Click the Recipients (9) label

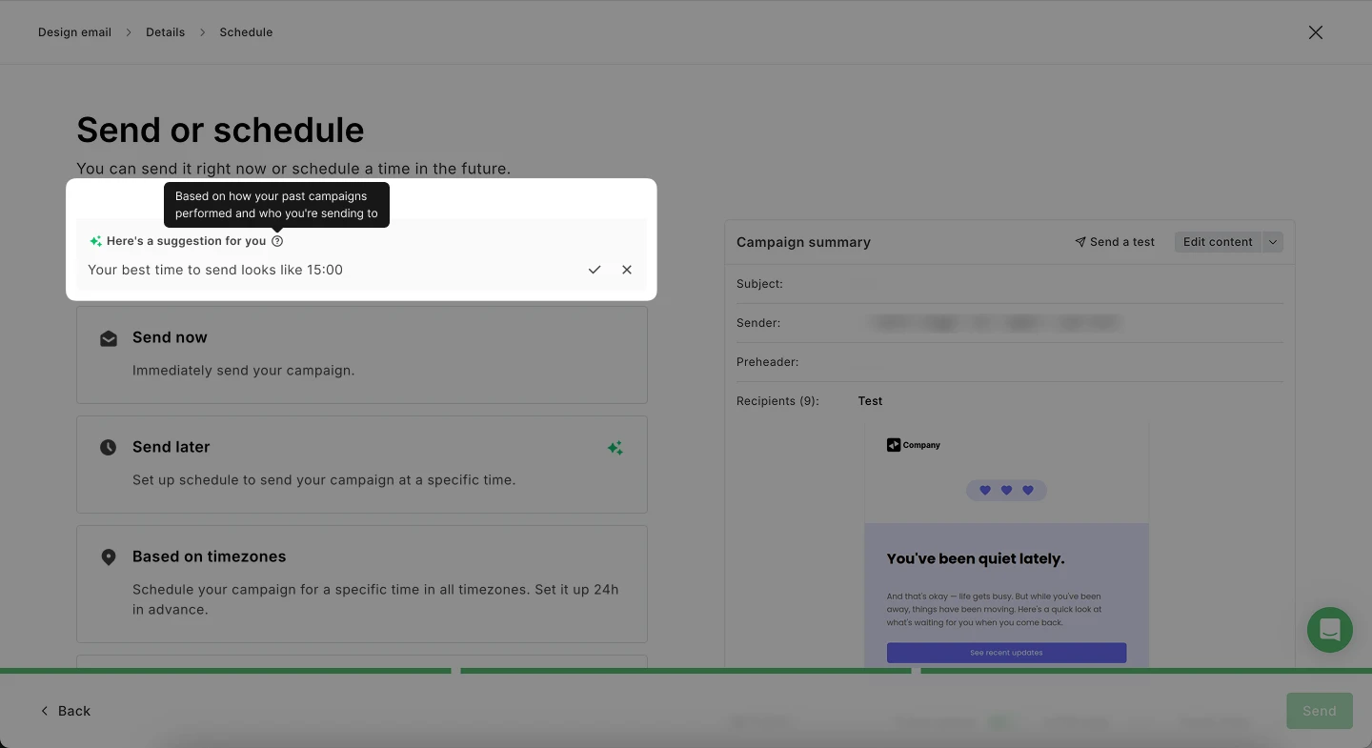click(x=777, y=401)
